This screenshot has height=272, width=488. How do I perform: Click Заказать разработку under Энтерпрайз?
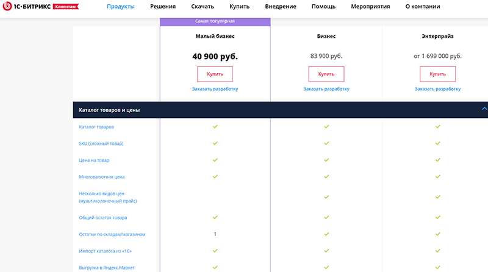(437, 89)
